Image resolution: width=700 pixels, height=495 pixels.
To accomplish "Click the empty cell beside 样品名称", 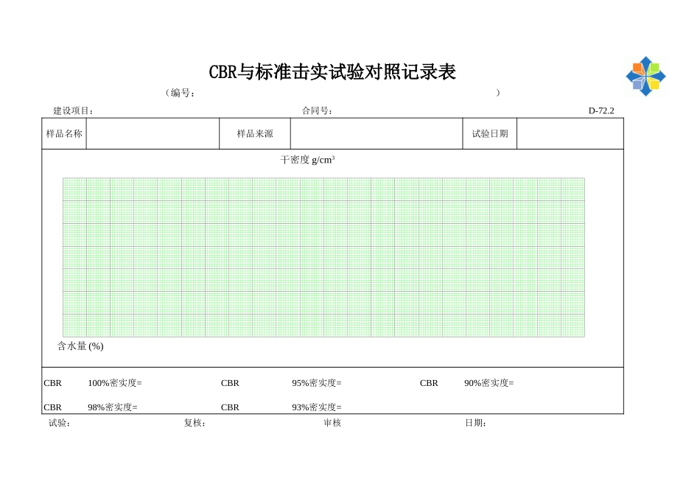I will pyautogui.click(x=153, y=133).
